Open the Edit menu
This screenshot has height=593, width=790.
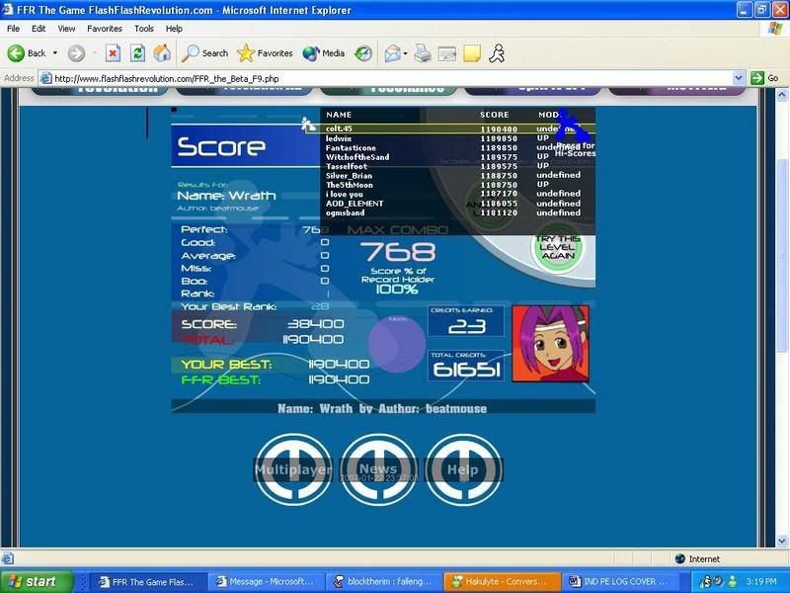(39, 29)
